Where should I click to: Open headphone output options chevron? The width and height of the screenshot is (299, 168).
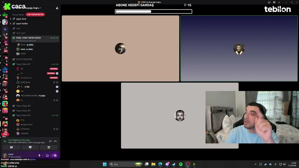[51, 155]
